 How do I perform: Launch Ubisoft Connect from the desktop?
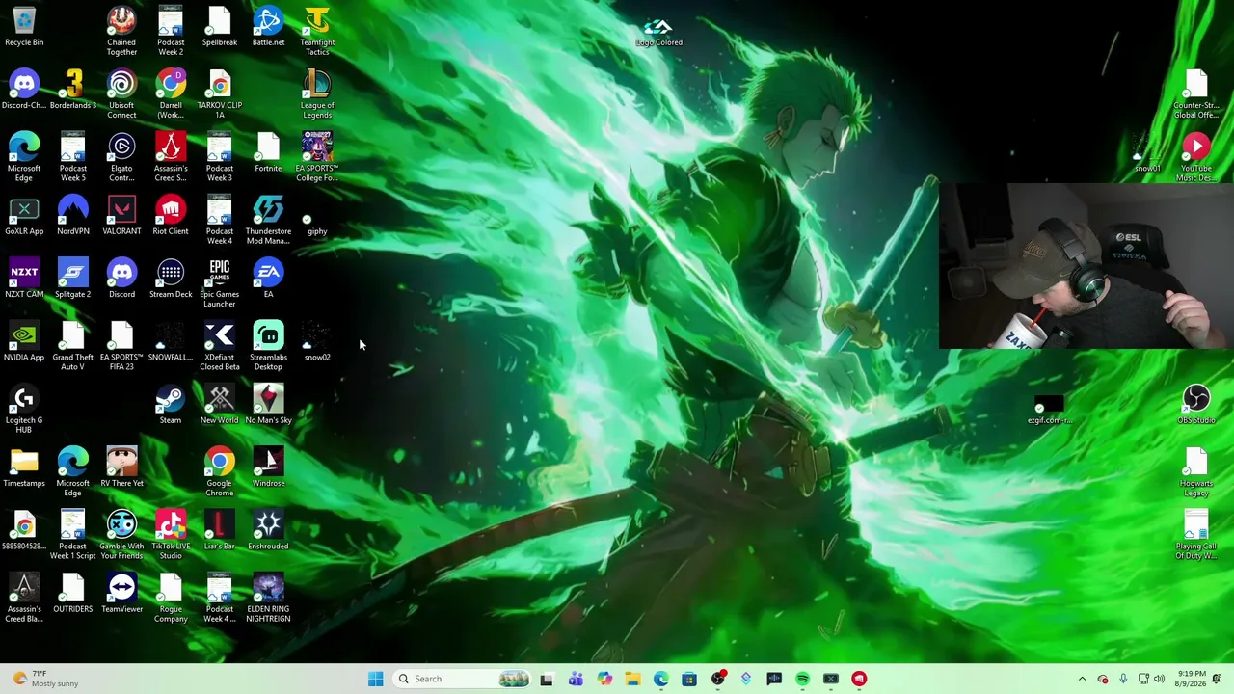121,94
